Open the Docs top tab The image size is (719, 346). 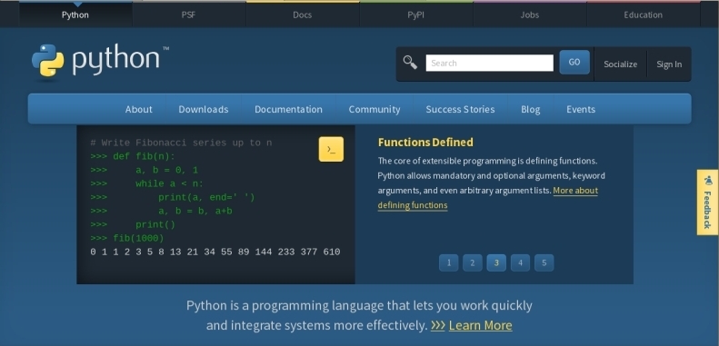coord(302,15)
